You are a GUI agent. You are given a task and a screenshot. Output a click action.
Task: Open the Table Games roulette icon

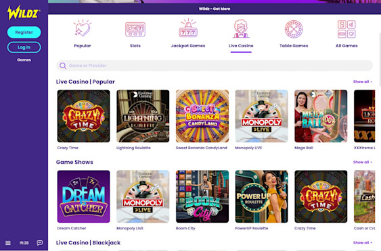[x=294, y=29]
